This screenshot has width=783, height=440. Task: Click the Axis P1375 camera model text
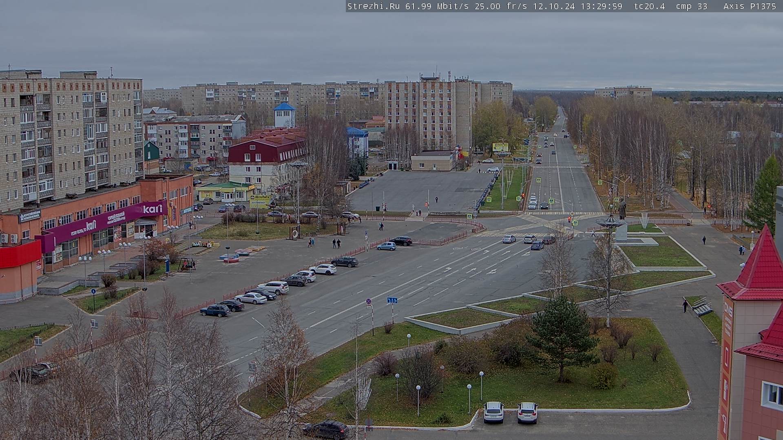click(750, 6)
